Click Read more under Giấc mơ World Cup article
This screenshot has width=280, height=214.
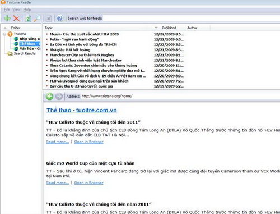point(58,183)
